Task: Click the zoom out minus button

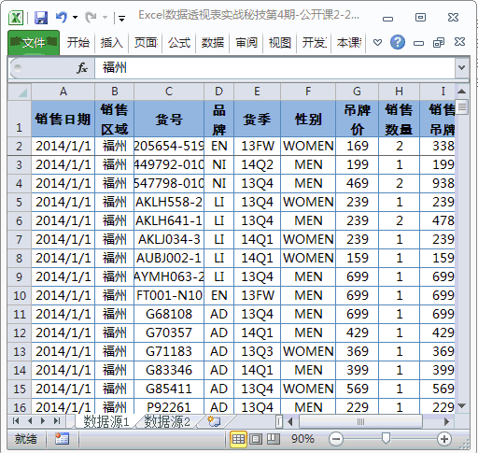Action: (x=336, y=439)
